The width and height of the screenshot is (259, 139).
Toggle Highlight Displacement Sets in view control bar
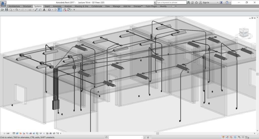coord(54,133)
